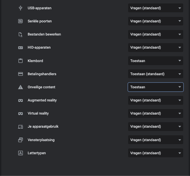The width and height of the screenshot is (190, 176).
Task: Click the 'Klembord' label text
Action: [x=35, y=61]
